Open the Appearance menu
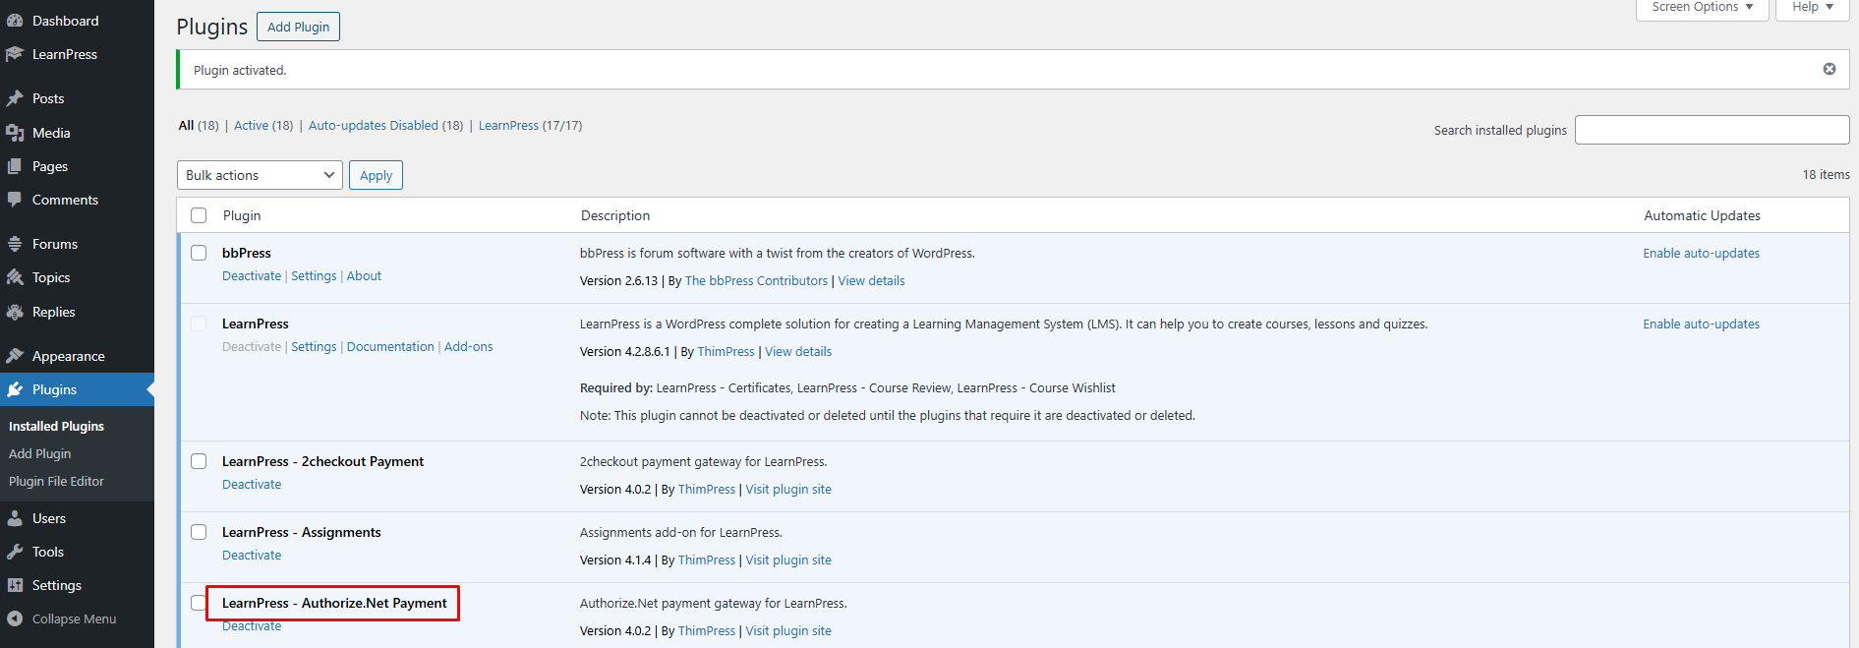Viewport: 1859px width, 648px height. pyautogui.click(x=68, y=356)
